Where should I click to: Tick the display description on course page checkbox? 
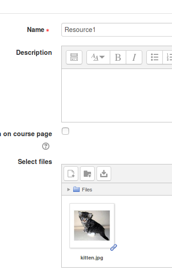click(x=65, y=131)
